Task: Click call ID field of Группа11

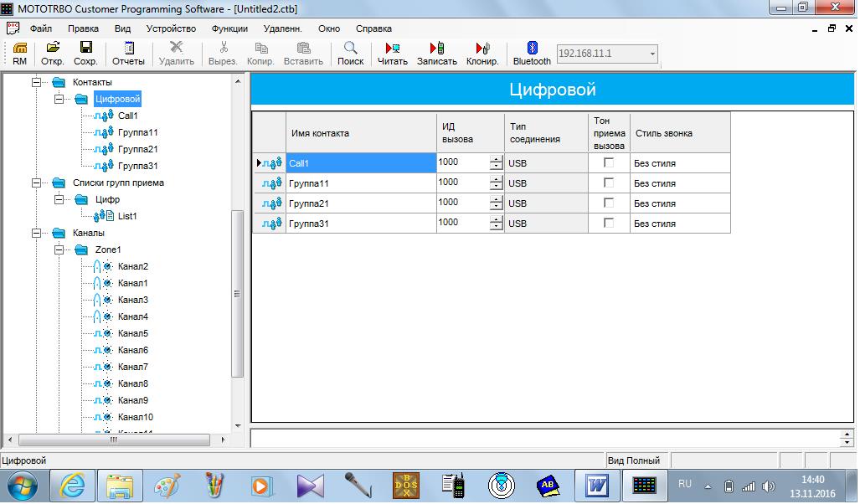Action: pos(463,183)
